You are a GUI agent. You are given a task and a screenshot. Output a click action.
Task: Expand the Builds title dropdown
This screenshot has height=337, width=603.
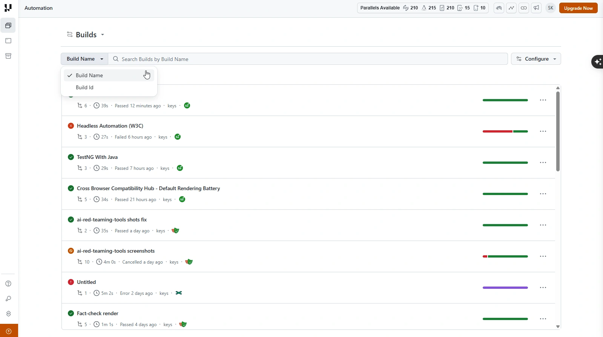point(102,35)
